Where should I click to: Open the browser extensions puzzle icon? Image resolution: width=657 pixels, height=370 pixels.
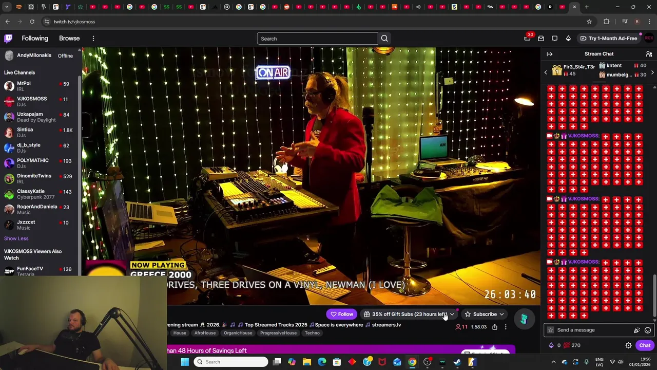(x=606, y=22)
